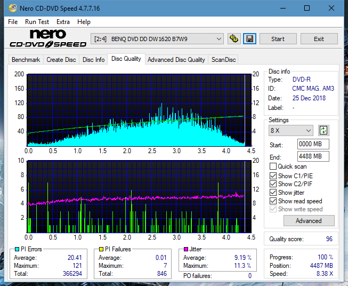
Task: Toggle the Quick scan checkbox
Action: pos(273,166)
